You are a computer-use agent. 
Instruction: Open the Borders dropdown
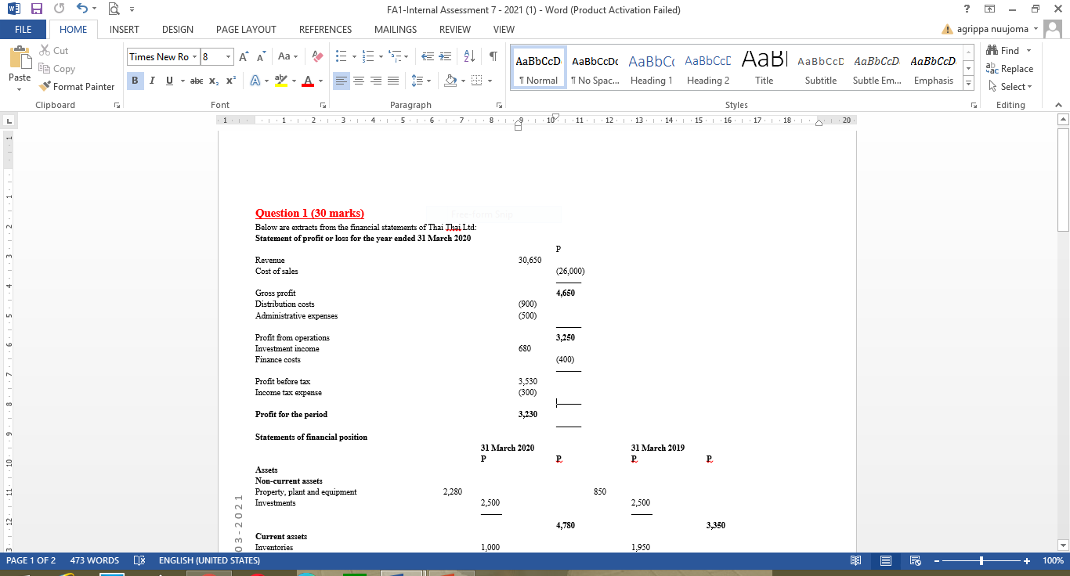489,81
